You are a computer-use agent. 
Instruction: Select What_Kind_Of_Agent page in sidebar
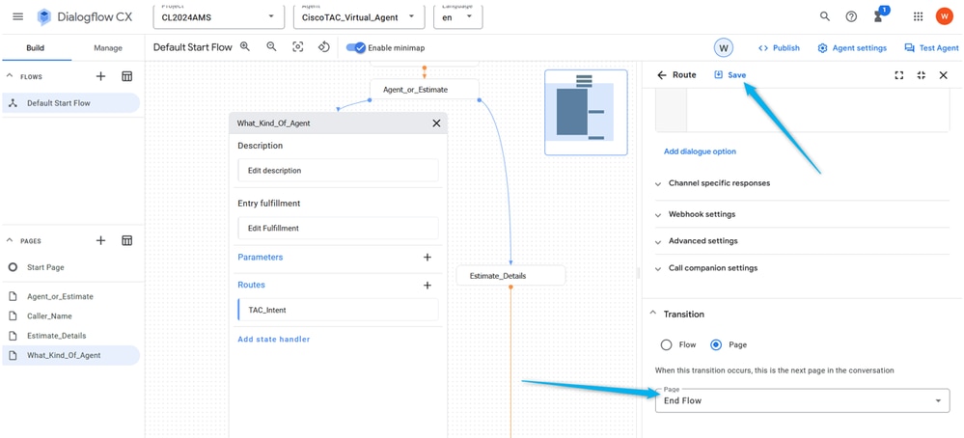point(70,355)
